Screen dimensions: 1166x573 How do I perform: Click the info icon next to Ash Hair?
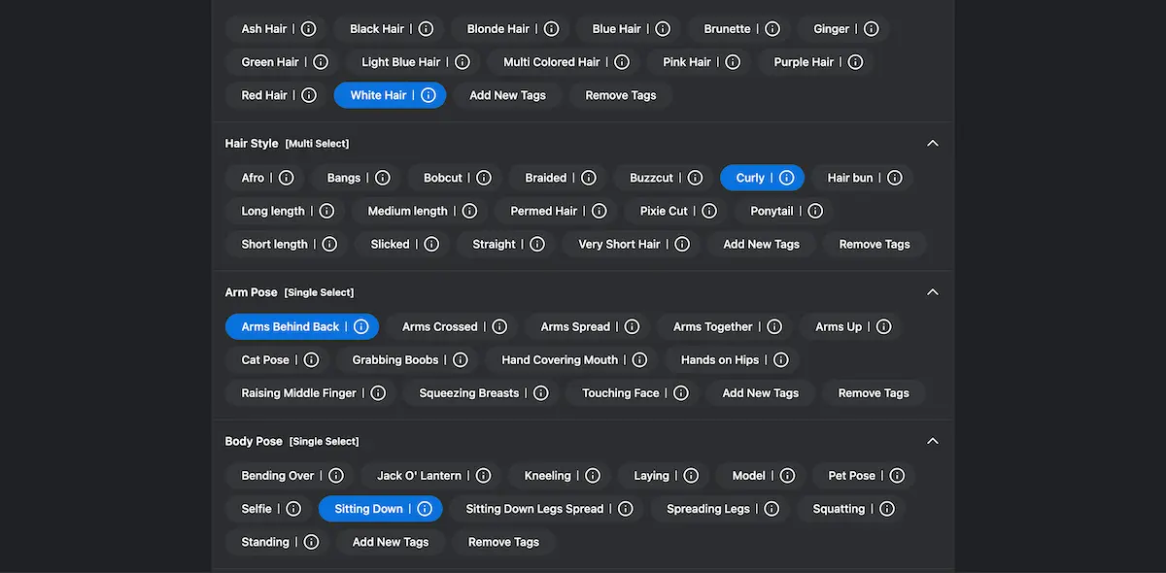click(309, 29)
